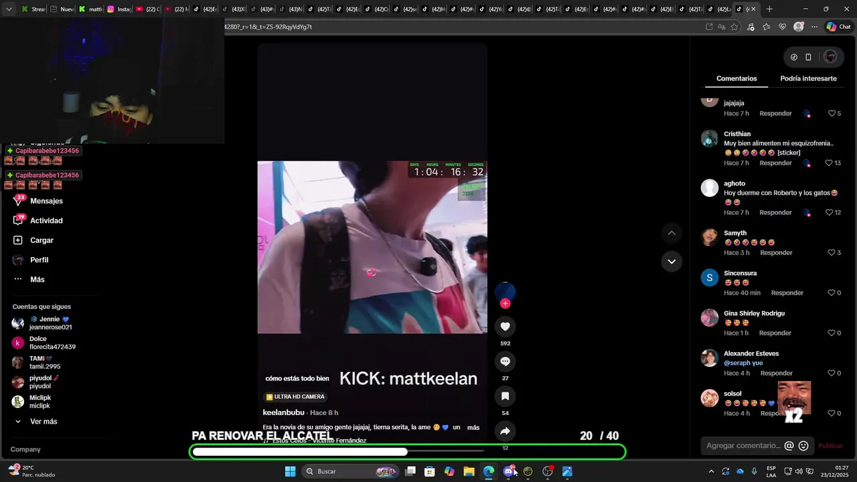Reply to aghoto's comment
Screen dimensions: 857x482
click(x=775, y=212)
